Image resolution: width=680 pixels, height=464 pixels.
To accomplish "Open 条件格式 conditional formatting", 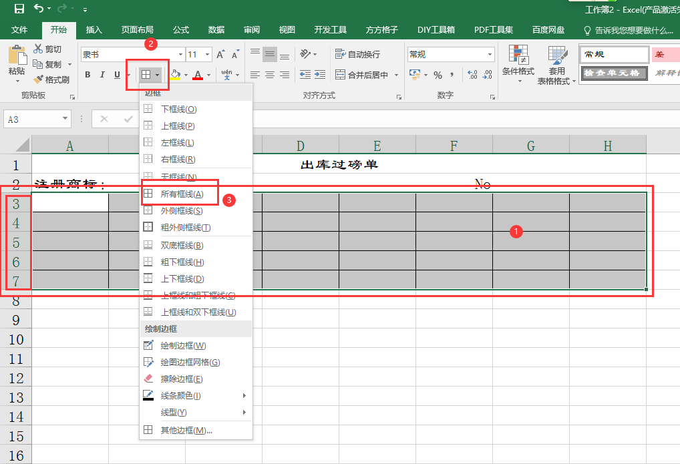I will click(518, 64).
